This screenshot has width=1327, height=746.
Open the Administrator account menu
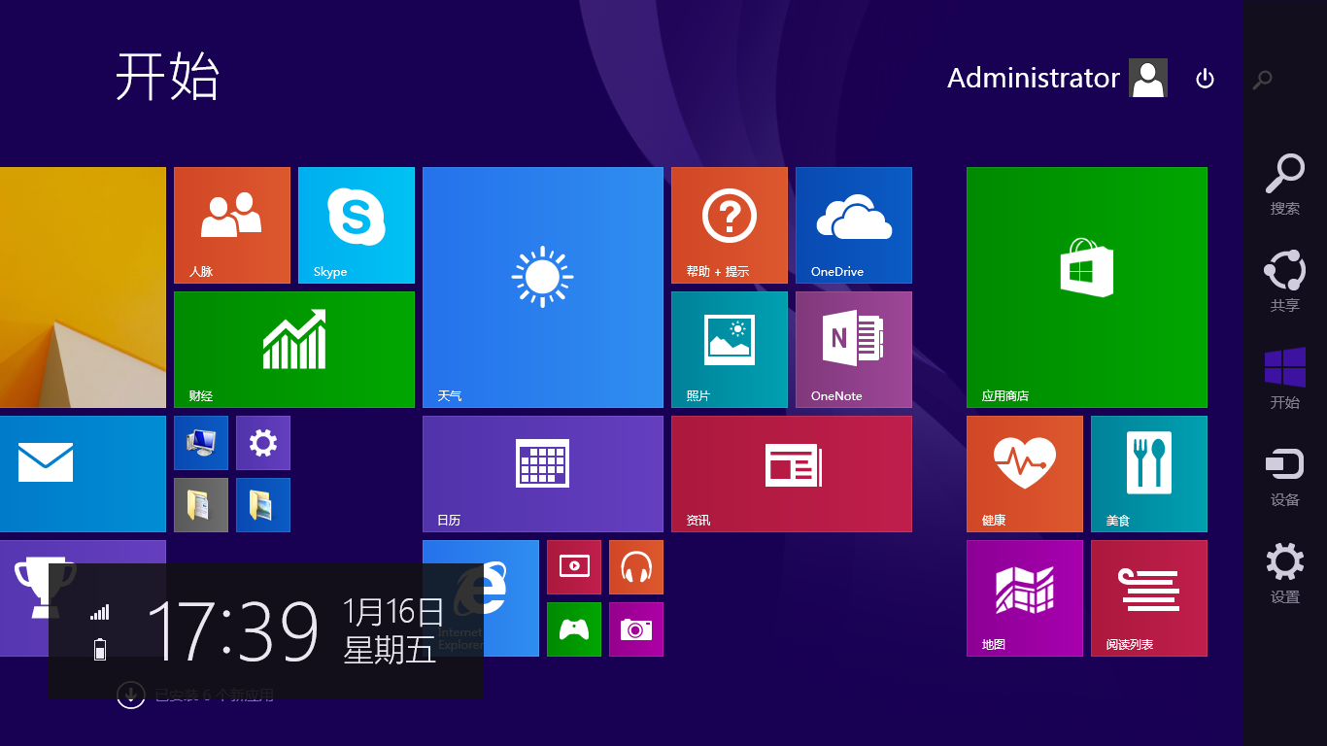tap(1057, 78)
